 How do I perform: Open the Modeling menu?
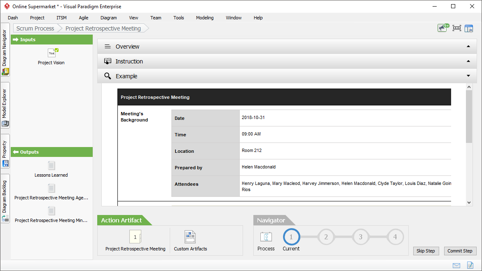coord(205,18)
